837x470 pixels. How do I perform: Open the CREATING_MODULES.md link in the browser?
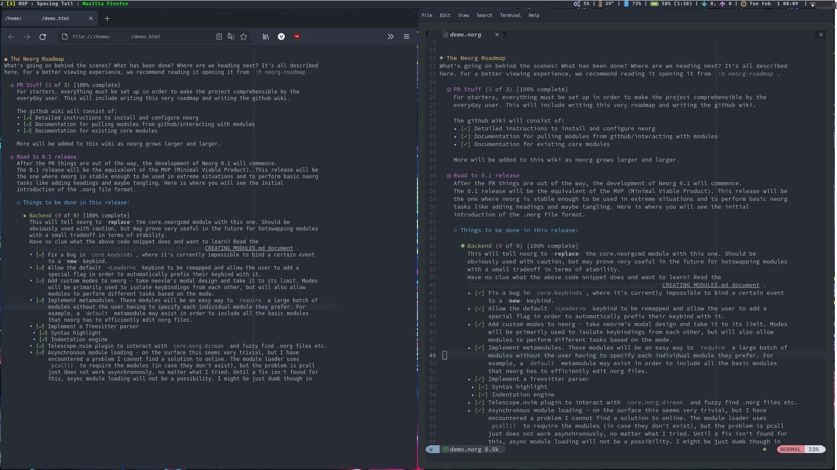(x=249, y=248)
